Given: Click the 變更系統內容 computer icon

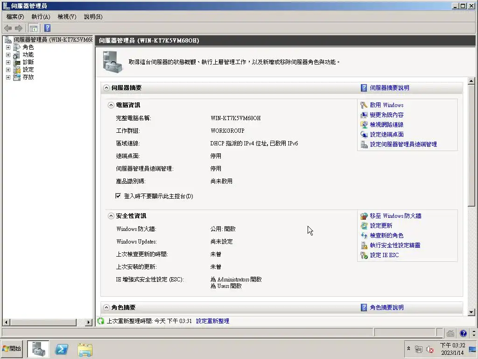Looking at the screenshot, I should (x=364, y=115).
